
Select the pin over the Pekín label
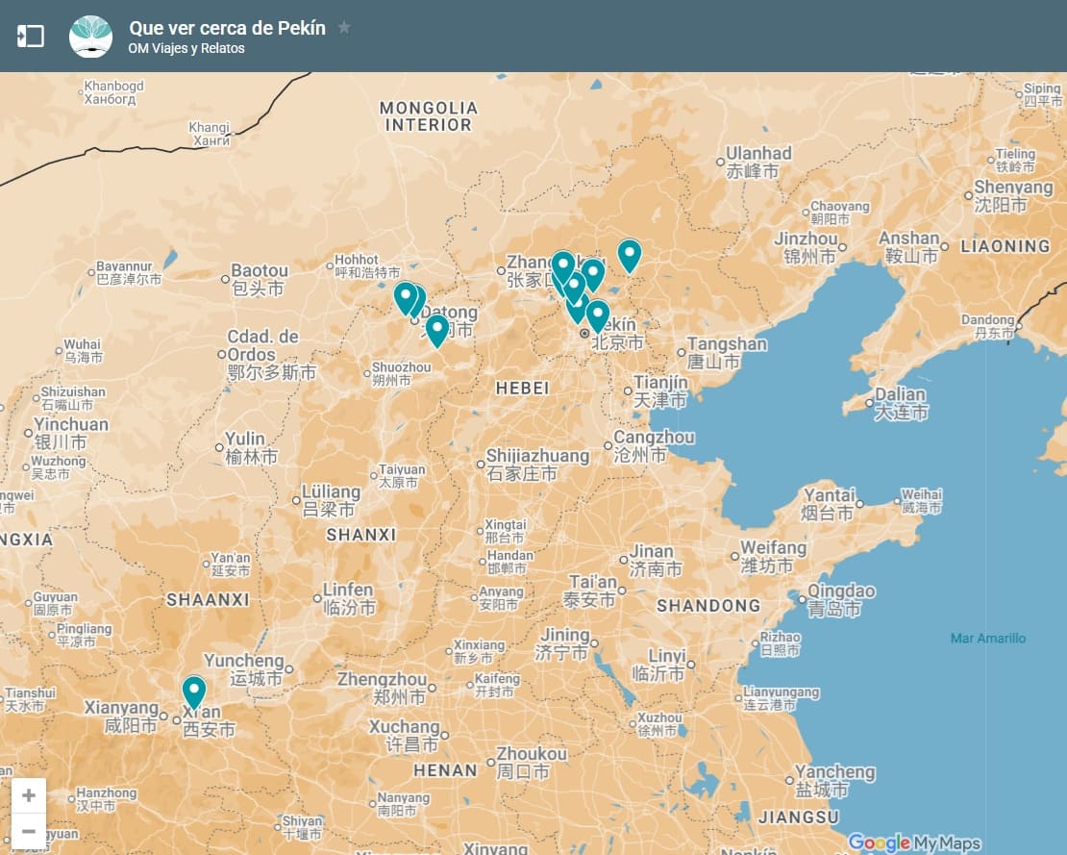(x=598, y=315)
